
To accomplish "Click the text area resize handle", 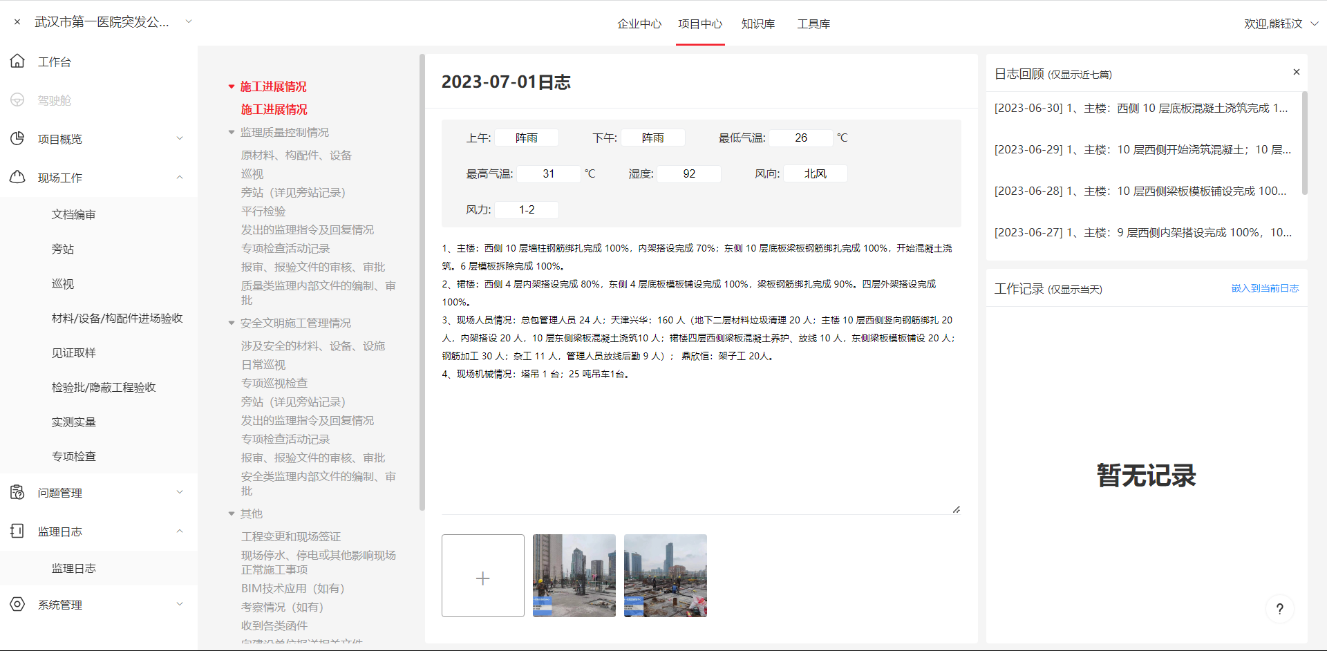I will (957, 509).
